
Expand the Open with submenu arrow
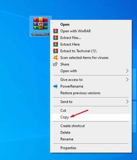point(127,71)
